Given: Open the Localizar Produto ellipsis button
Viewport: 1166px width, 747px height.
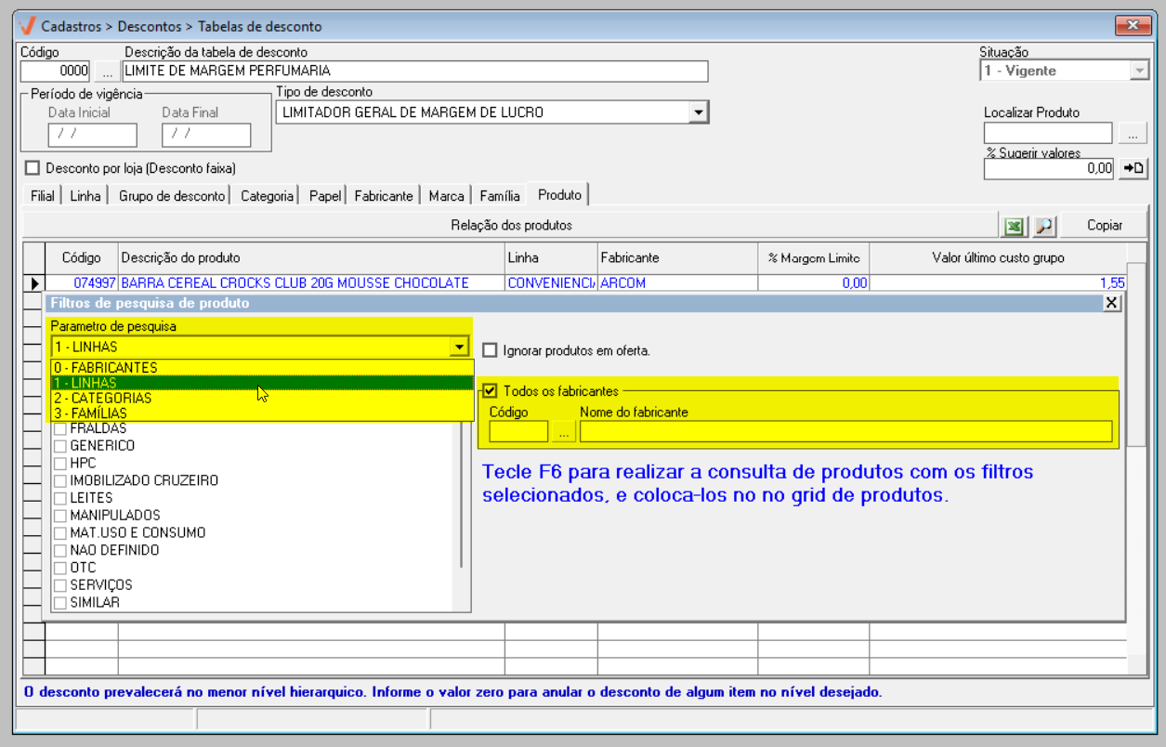Looking at the screenshot, I should click(x=1132, y=134).
